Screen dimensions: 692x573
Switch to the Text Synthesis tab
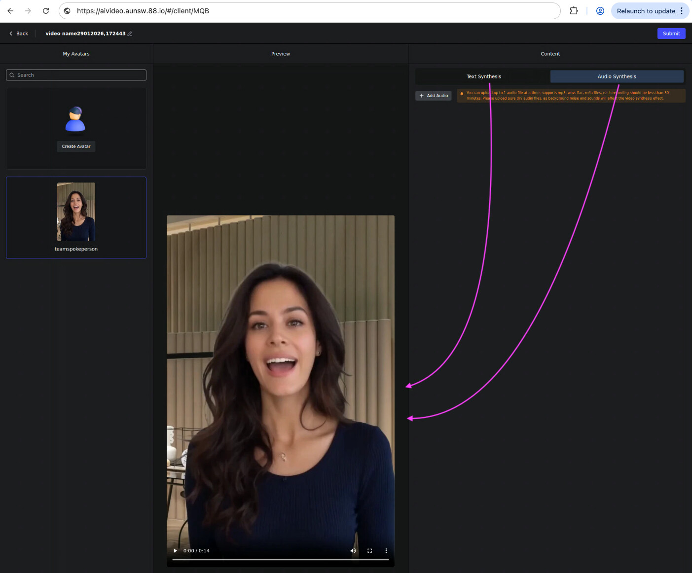[483, 76]
